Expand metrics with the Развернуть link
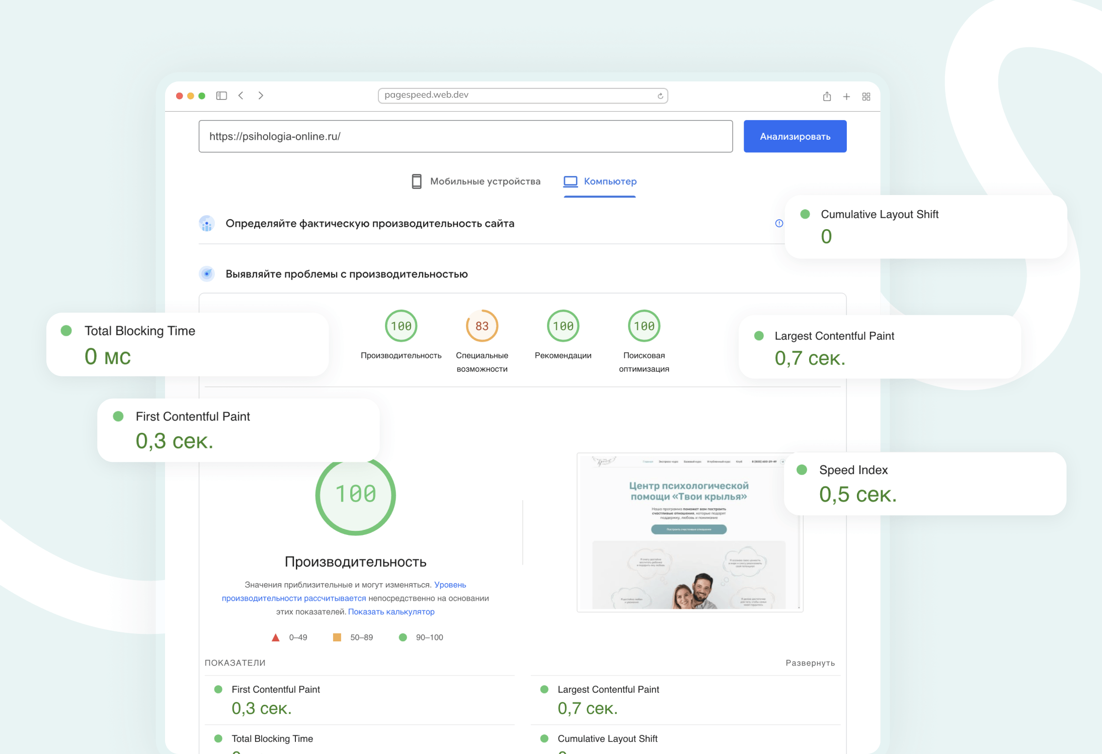Image resolution: width=1102 pixels, height=754 pixels. [x=810, y=663]
